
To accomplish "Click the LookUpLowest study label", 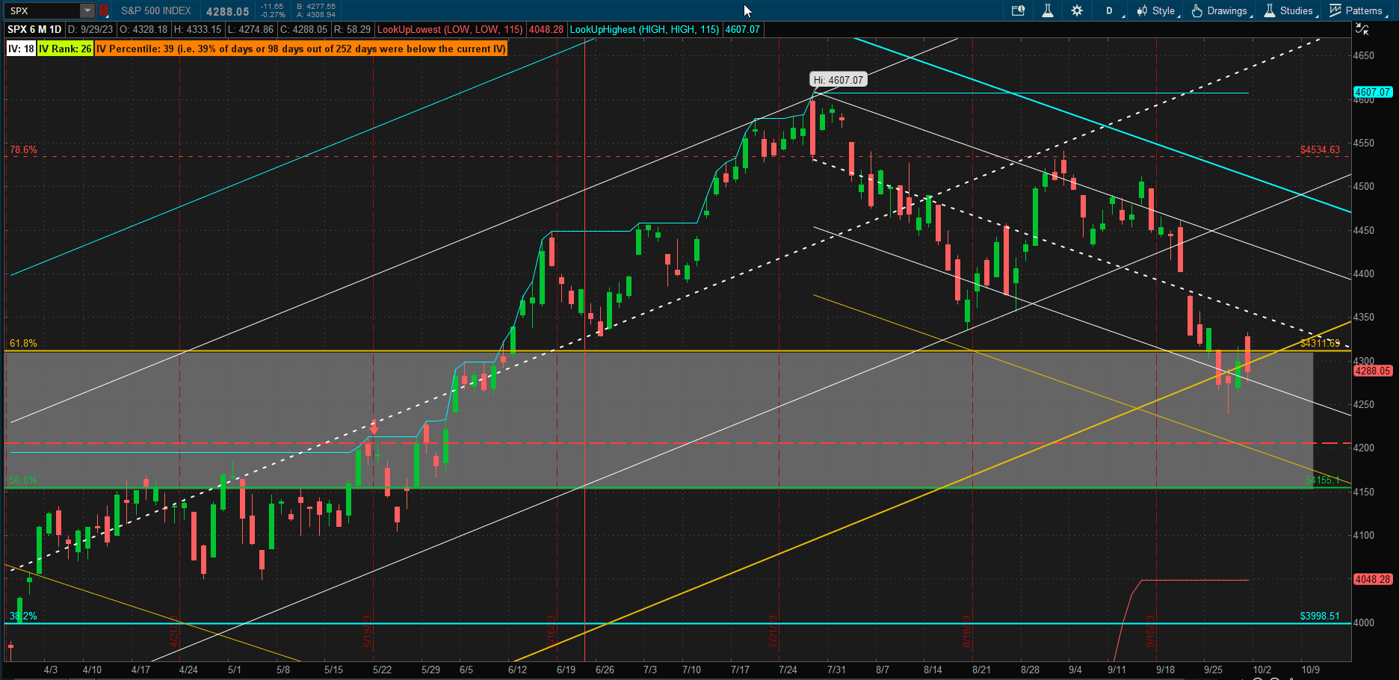I will pos(450,29).
